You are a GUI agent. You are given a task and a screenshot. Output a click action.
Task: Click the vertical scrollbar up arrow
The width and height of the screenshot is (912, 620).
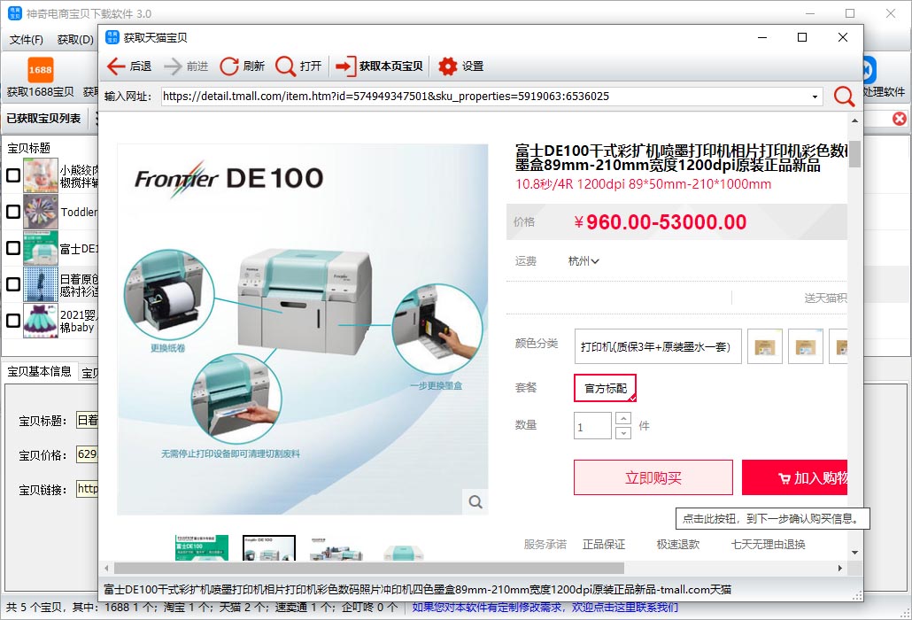pos(854,121)
